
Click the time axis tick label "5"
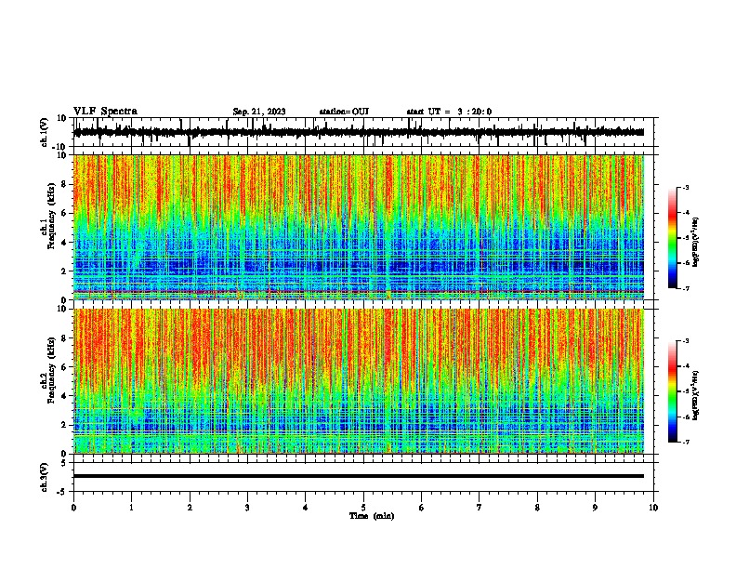tap(363, 508)
